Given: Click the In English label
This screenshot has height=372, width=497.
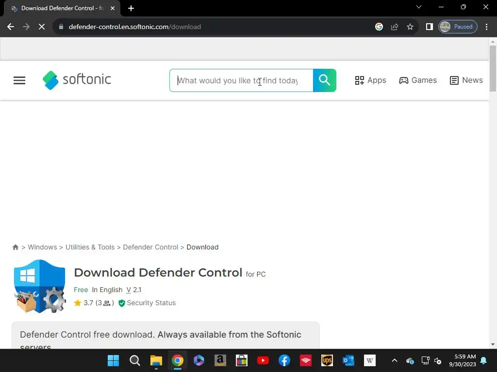Looking at the screenshot, I should pos(107,290).
